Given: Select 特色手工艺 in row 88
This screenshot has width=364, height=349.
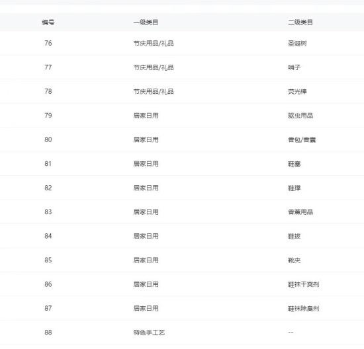Looking at the screenshot, I should 149,332.
